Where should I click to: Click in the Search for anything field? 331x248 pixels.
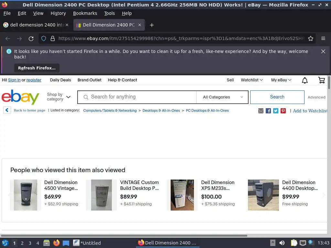[x=137, y=97]
